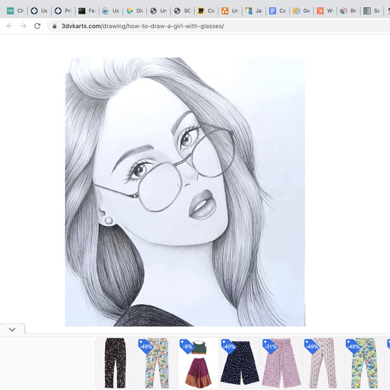Click the browser forward arrow
Screen dimensions: 390x390
23,26
